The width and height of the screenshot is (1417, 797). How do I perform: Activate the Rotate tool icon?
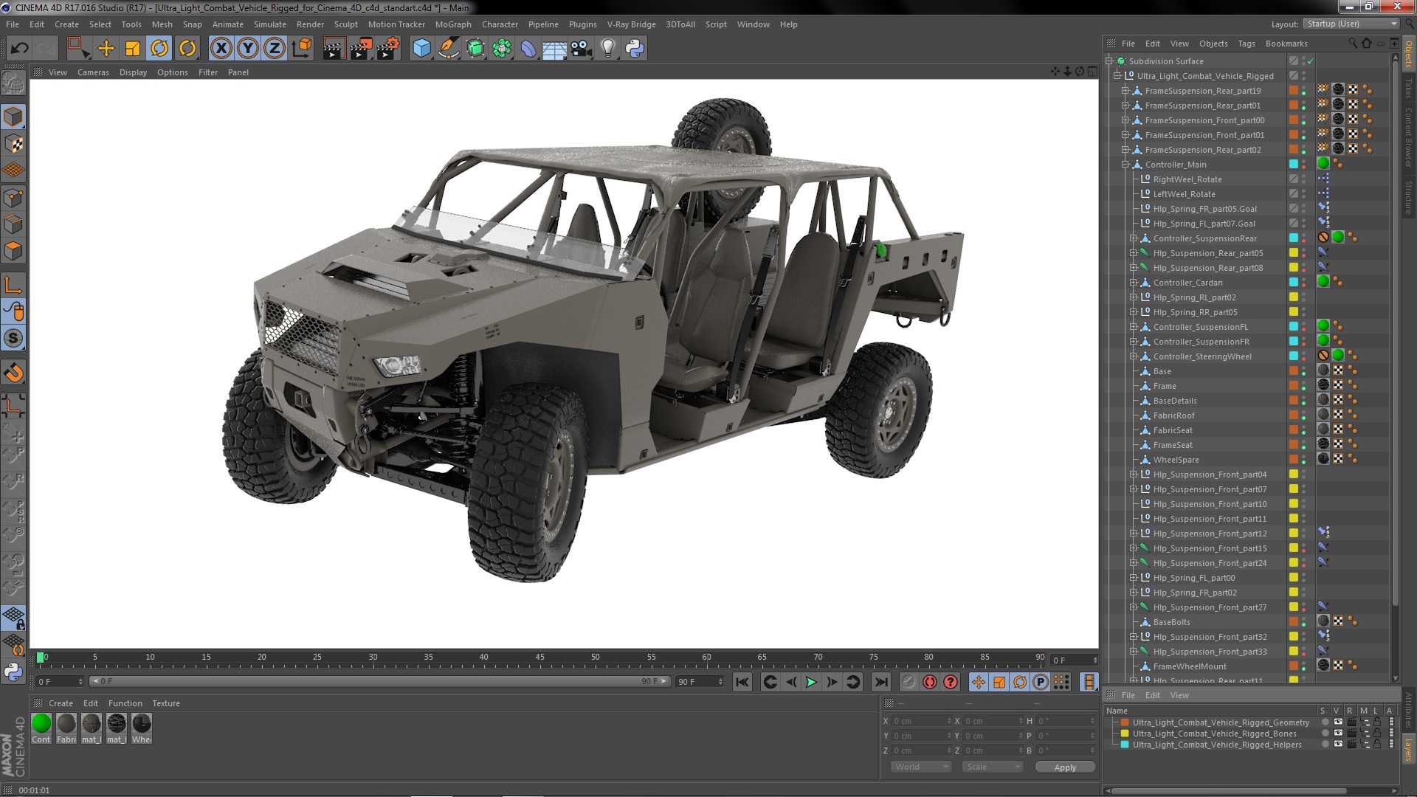[159, 49]
